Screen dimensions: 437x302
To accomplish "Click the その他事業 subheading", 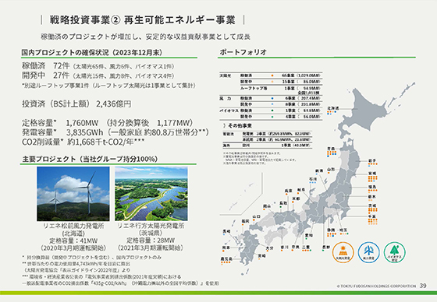I will [x=240, y=125].
